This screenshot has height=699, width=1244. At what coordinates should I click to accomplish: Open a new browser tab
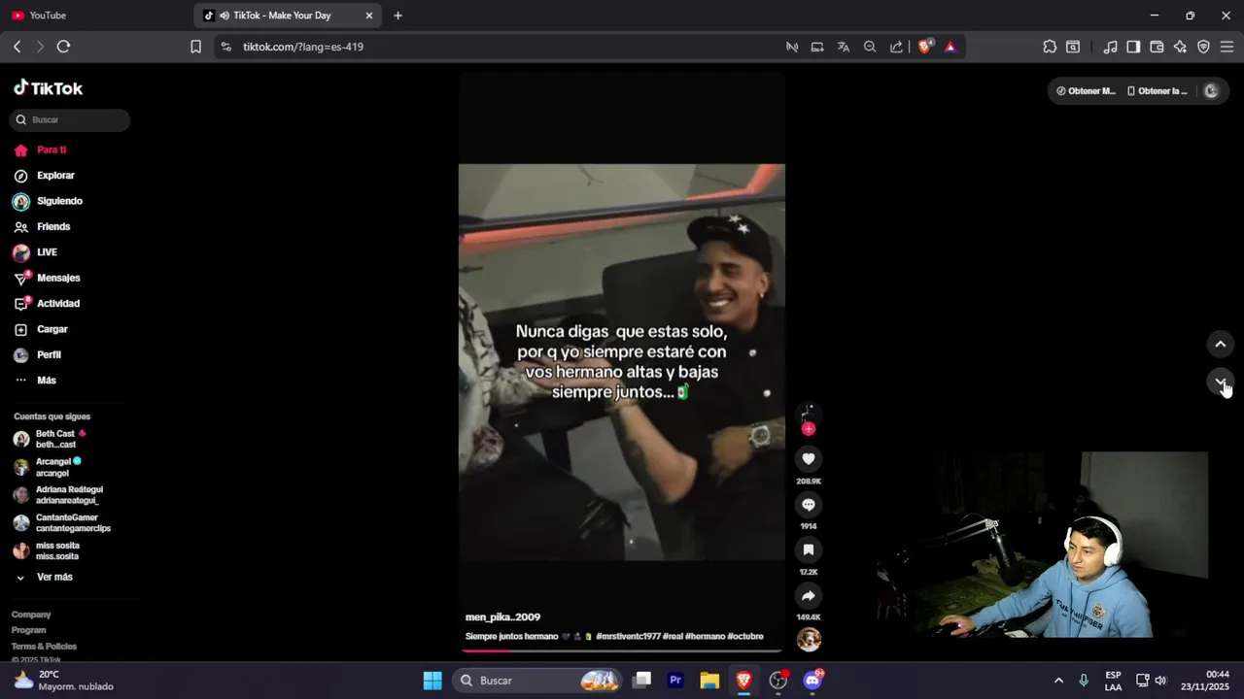(x=397, y=16)
